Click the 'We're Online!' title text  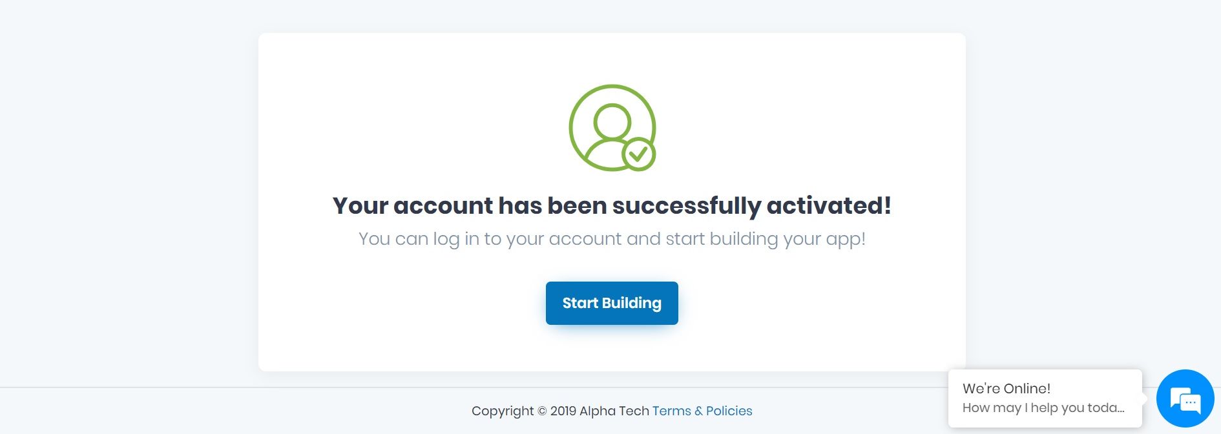(1007, 389)
